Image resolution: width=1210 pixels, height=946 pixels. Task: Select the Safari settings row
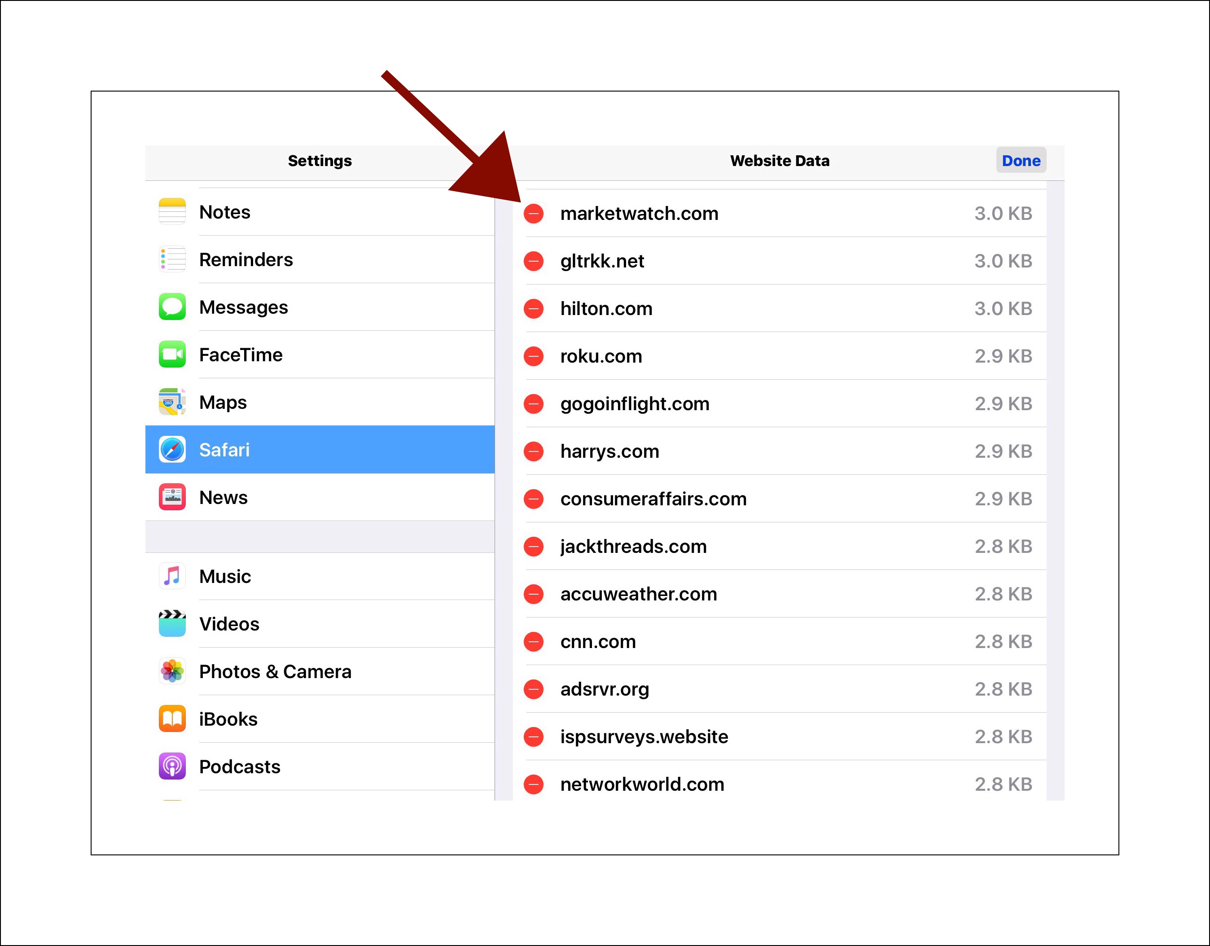[x=320, y=450]
